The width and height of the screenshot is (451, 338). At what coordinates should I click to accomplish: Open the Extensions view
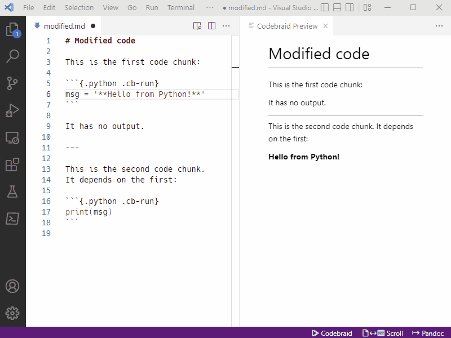tap(12, 164)
